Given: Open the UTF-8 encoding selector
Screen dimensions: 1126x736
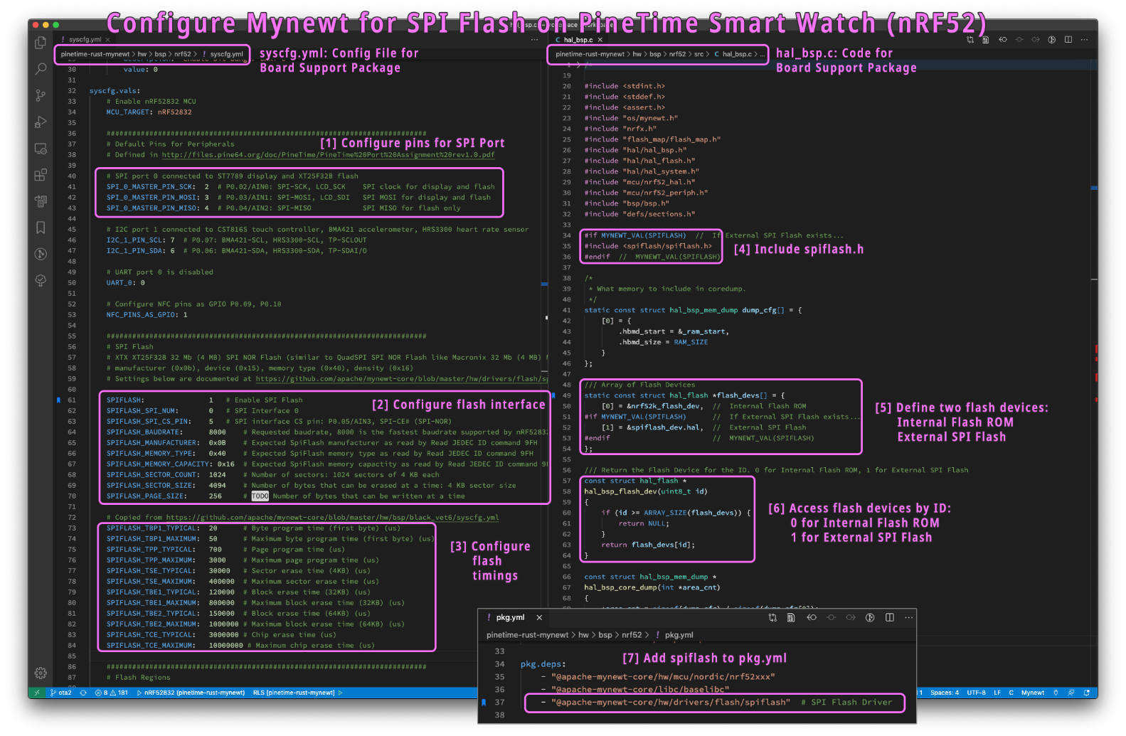Looking at the screenshot, I should point(976,693).
